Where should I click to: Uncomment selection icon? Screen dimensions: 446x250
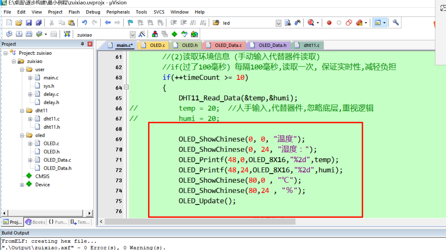click(x=203, y=23)
